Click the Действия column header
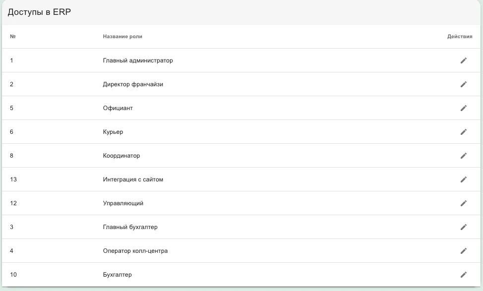This screenshot has width=483, height=291. 460,36
